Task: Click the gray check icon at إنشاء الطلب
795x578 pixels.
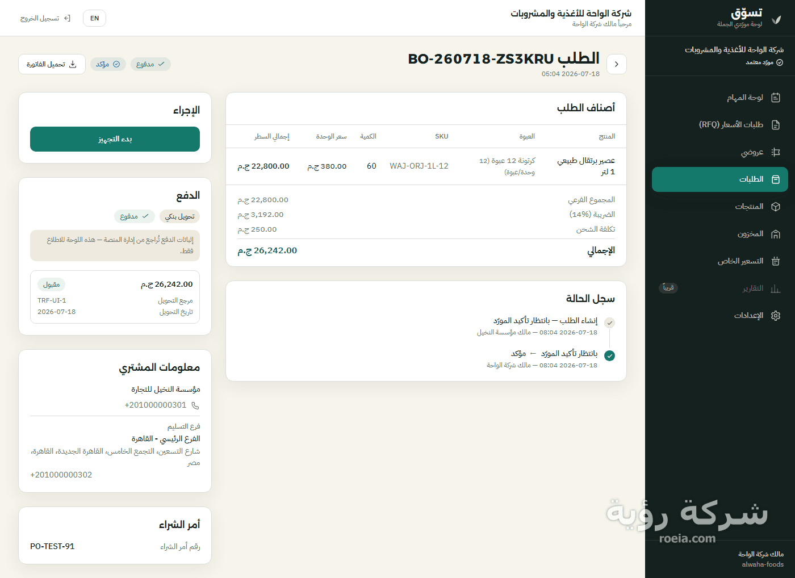Action: pyautogui.click(x=610, y=323)
